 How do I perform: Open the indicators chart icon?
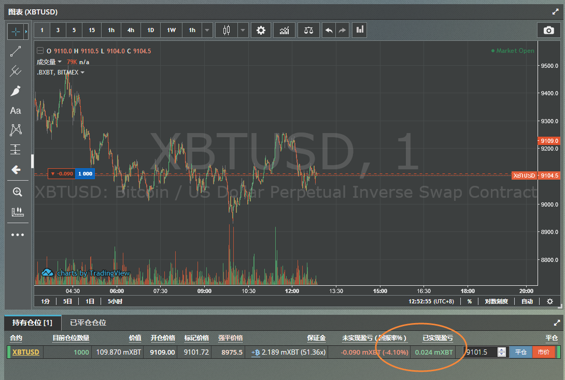click(x=284, y=30)
